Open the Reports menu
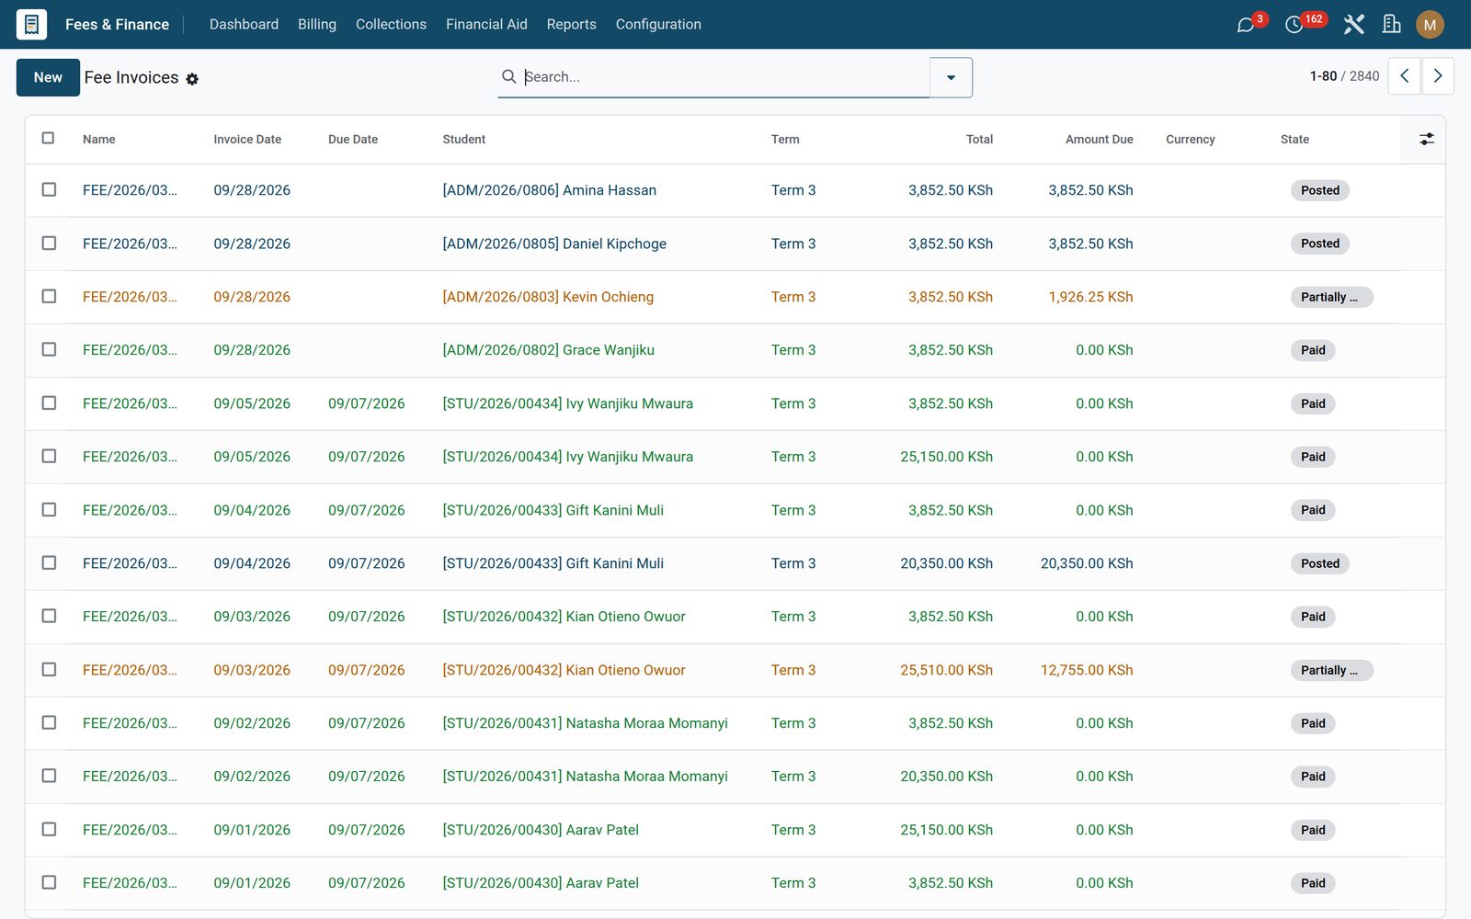The height and width of the screenshot is (919, 1471). pyautogui.click(x=571, y=25)
